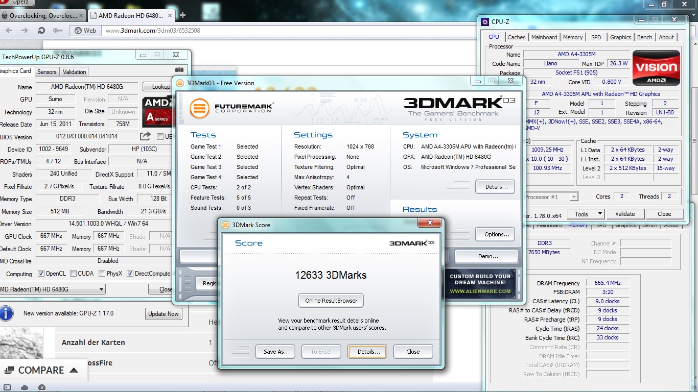Open the Opera password wand key icon
Viewport: 698px width, 392px height.
57,31
